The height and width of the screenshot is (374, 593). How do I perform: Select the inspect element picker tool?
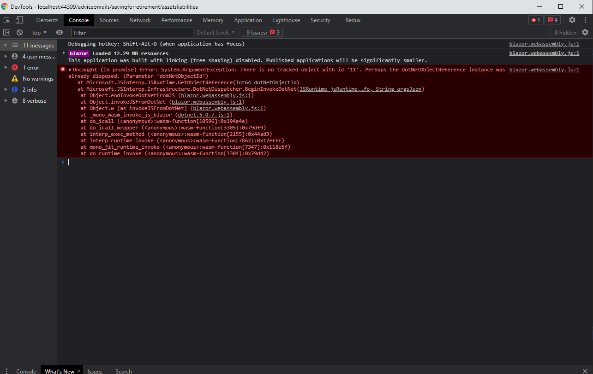6,20
